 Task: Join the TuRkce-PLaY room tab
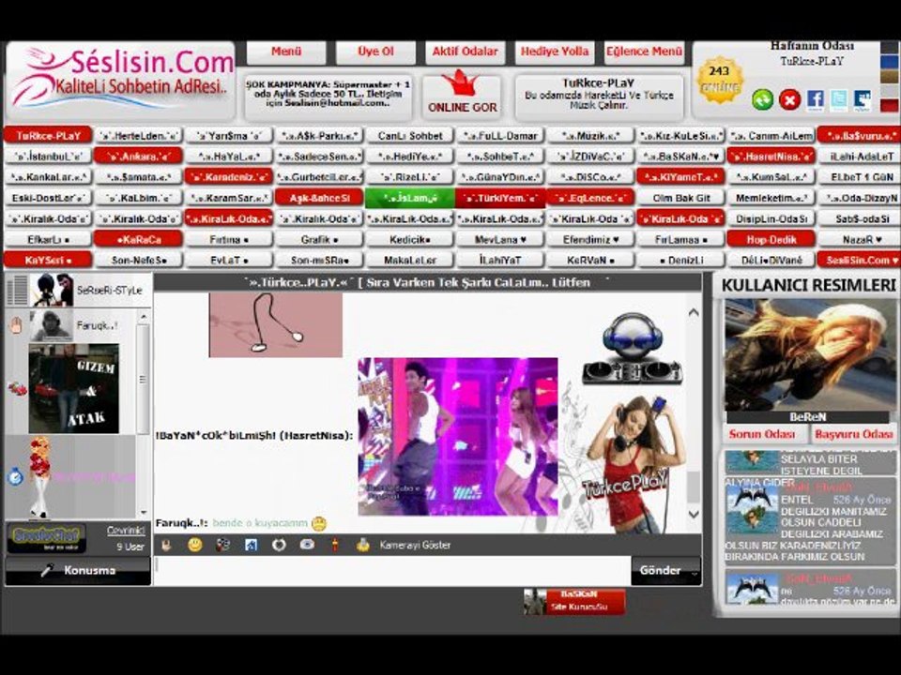(x=48, y=136)
